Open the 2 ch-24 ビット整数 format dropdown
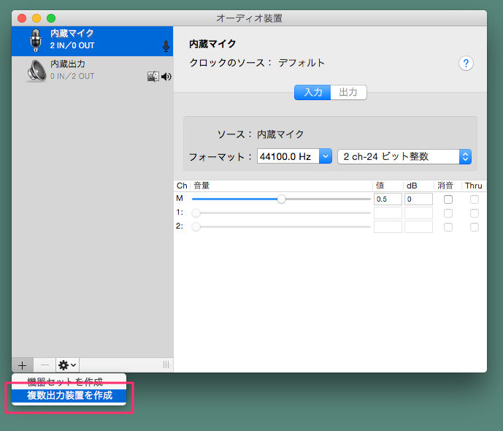The image size is (503, 431). [404, 156]
